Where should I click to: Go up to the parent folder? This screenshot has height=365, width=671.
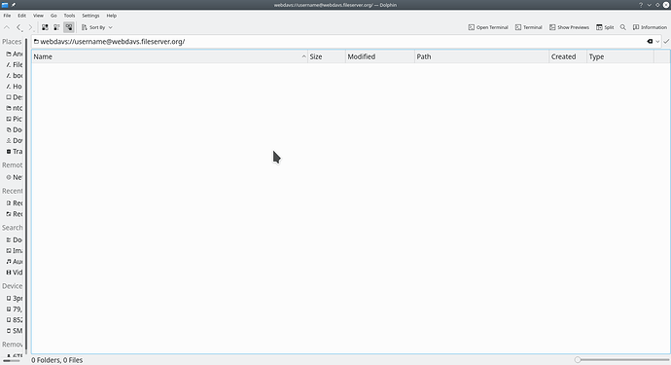7,27
